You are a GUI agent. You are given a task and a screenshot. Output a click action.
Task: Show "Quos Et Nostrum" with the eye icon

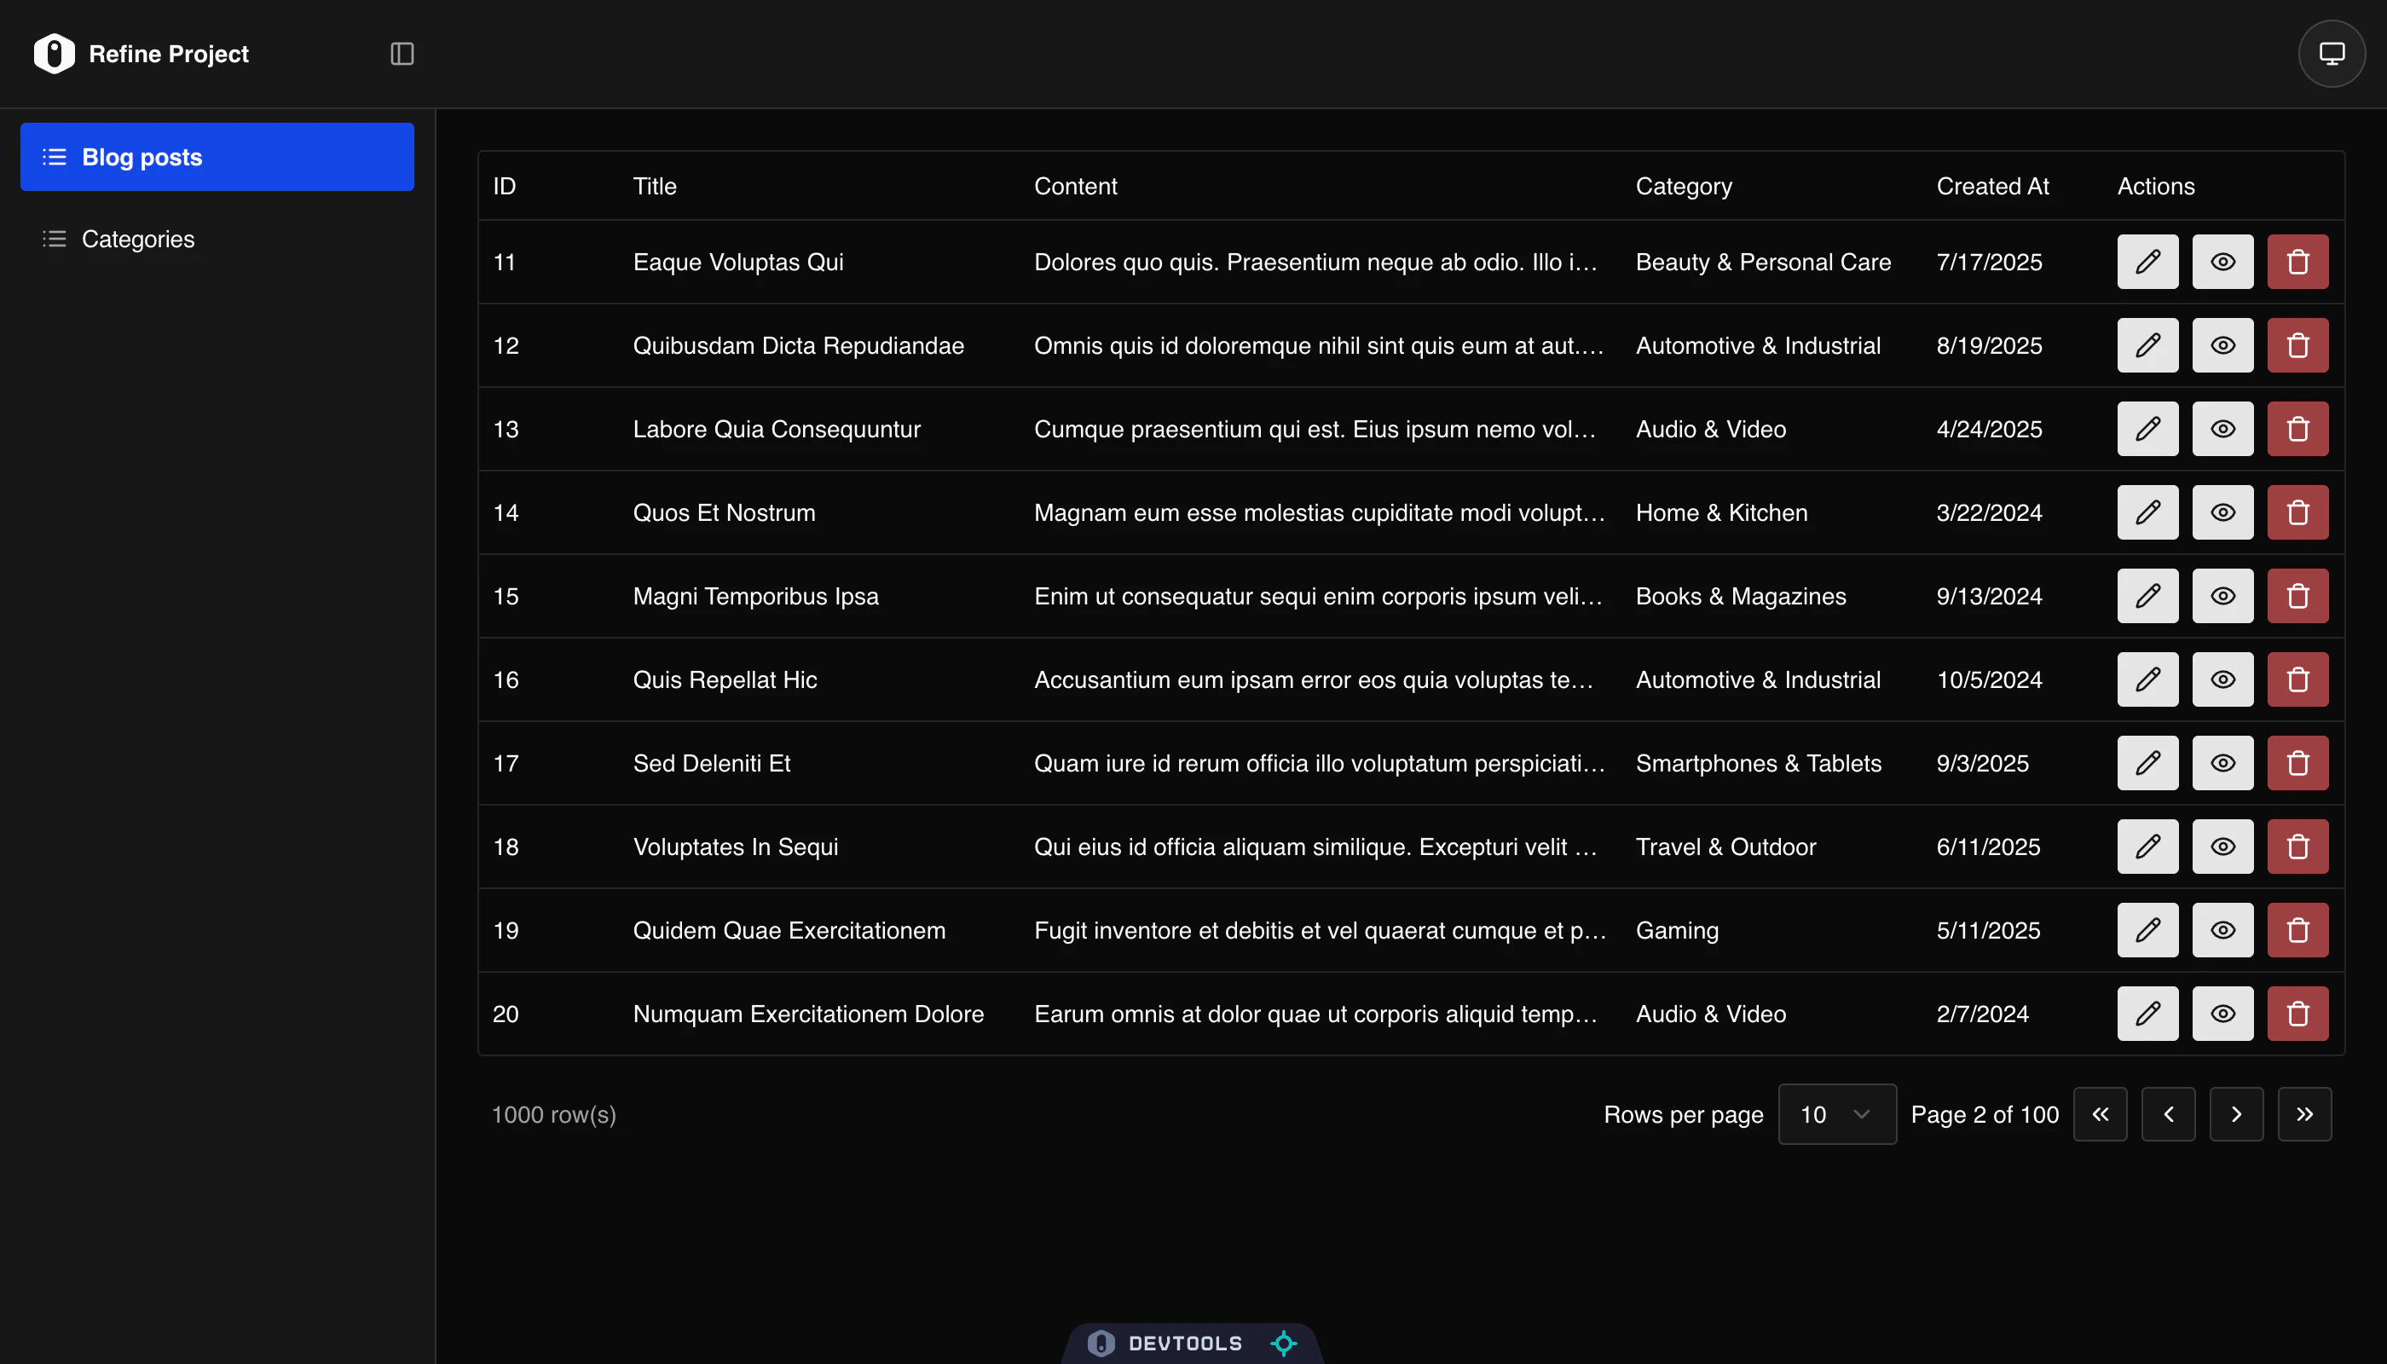click(2222, 512)
